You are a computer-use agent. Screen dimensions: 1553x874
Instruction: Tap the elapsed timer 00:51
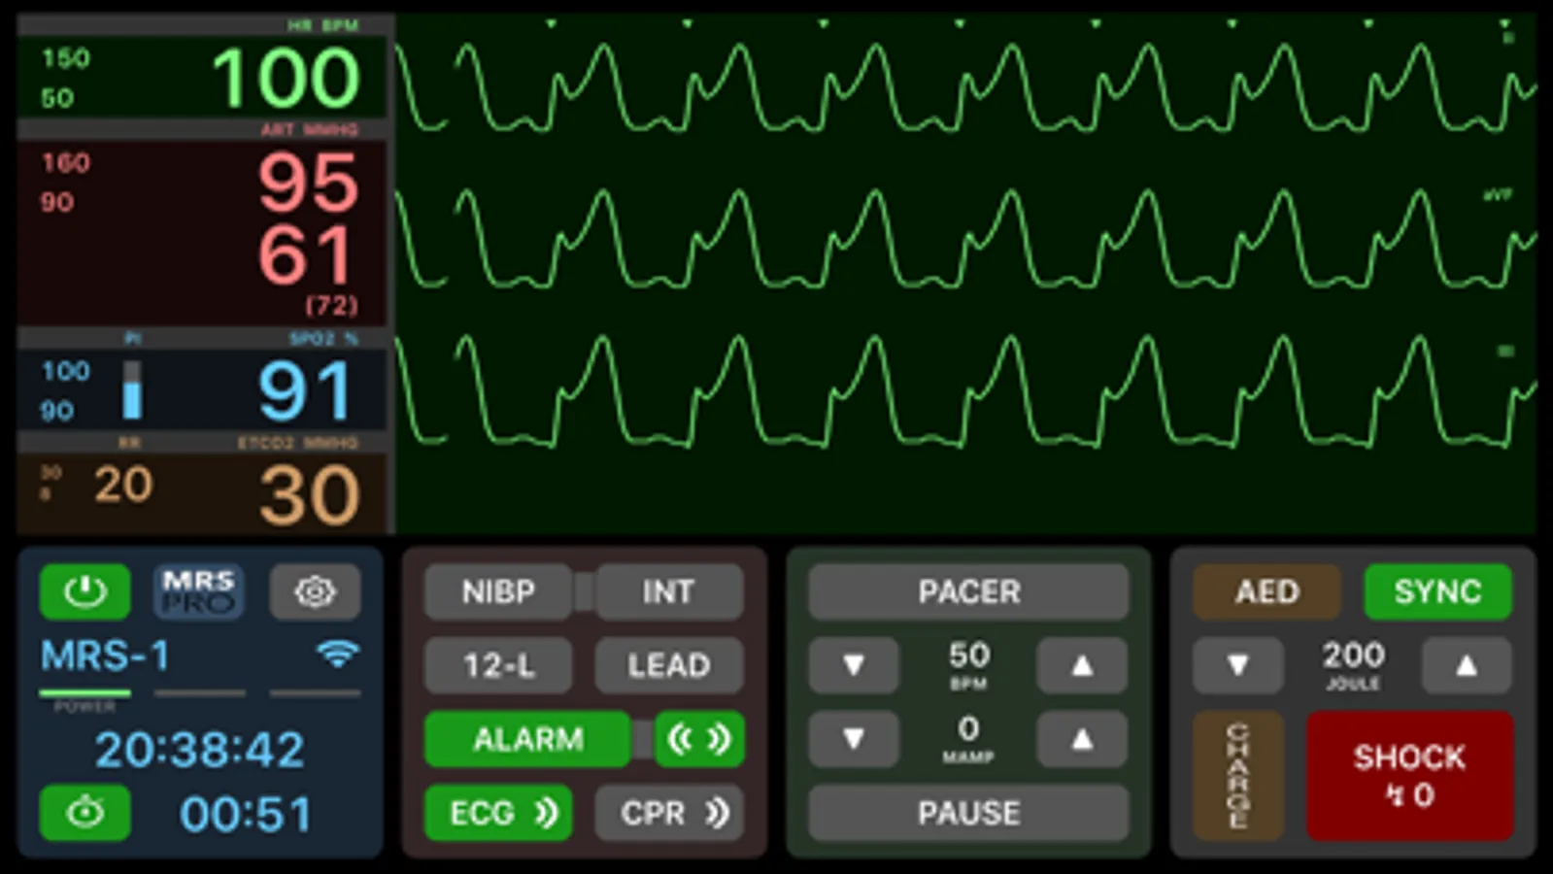click(246, 814)
